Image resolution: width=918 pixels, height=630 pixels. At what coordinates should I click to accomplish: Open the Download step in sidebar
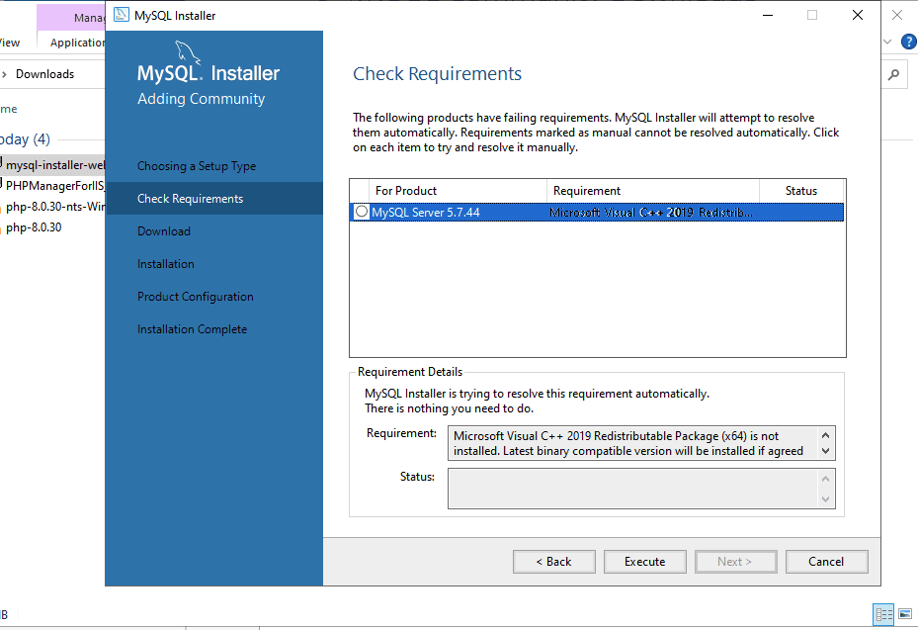tap(164, 231)
